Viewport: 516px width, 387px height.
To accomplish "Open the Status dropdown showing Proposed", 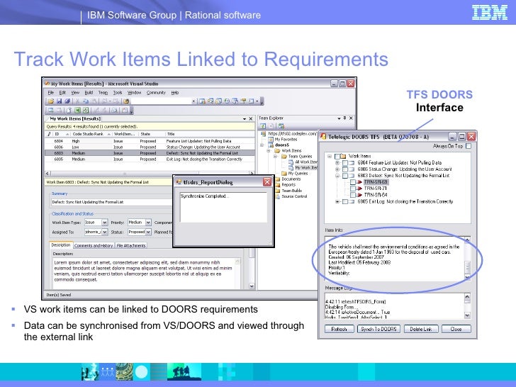I will (148, 232).
